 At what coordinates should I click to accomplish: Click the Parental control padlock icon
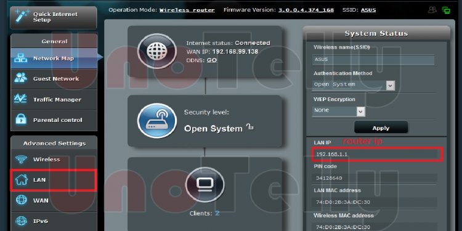click(x=20, y=120)
